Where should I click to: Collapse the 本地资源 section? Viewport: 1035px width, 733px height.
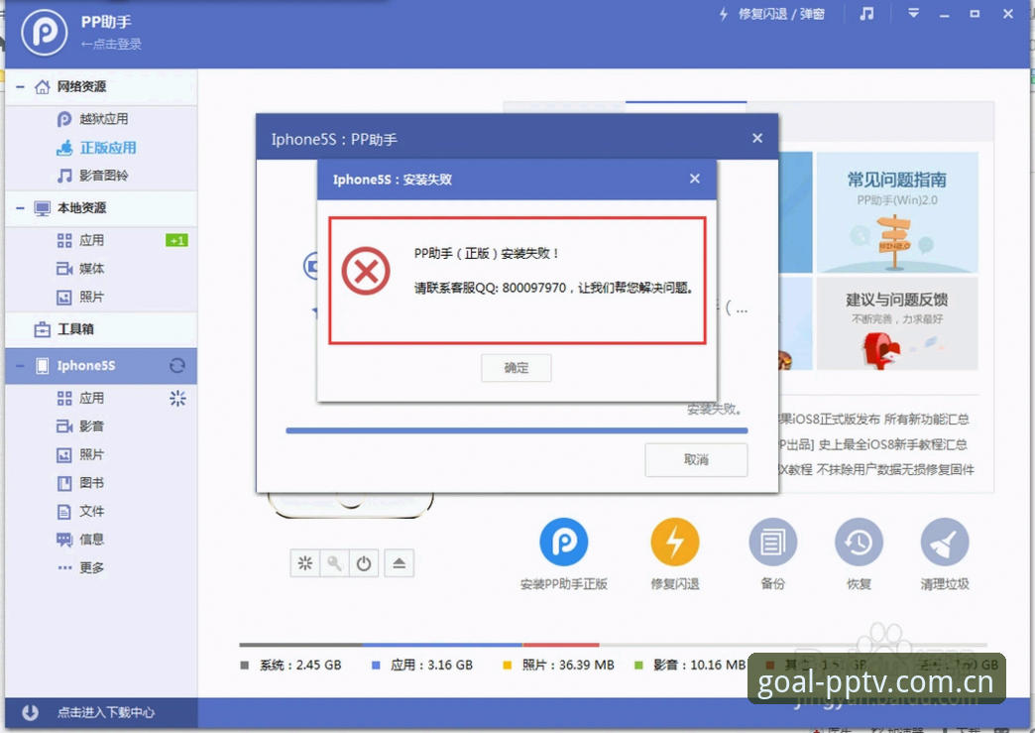coord(20,208)
